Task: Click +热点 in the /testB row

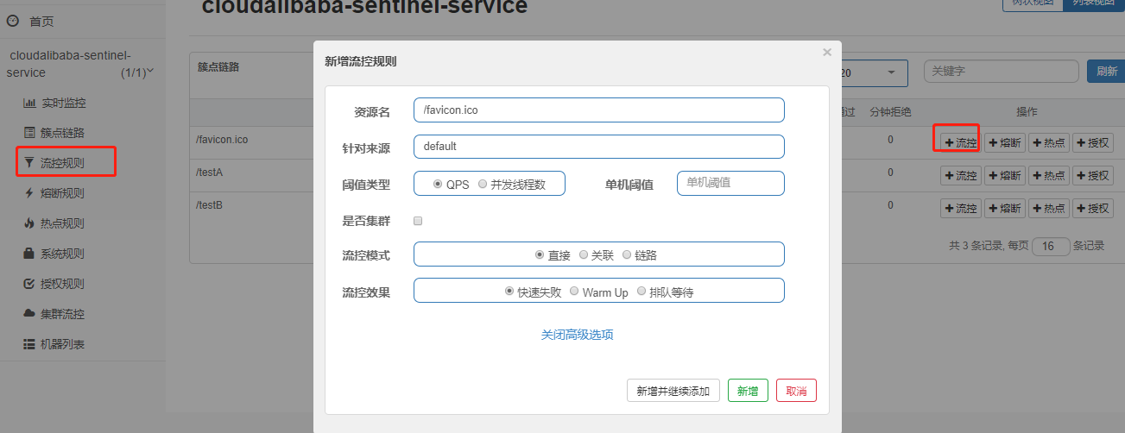Action: pyautogui.click(x=1048, y=208)
